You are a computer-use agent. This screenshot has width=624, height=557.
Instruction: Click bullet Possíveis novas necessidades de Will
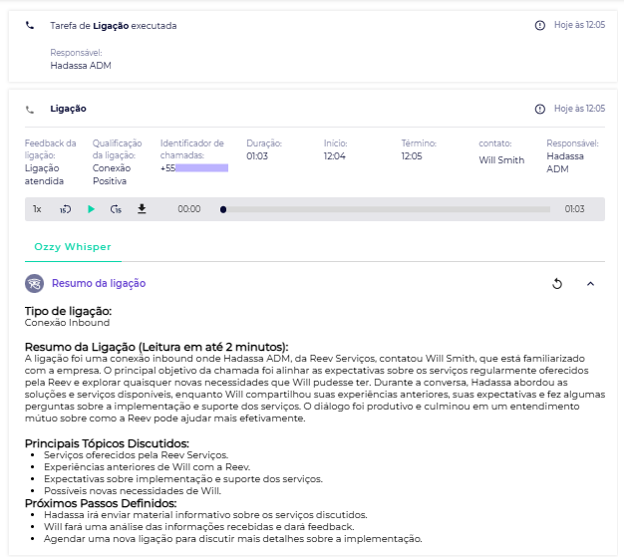coord(133,491)
